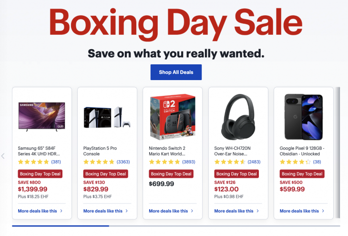Click the Shop All Deals button
This screenshot has width=348, height=236.
pos(176,72)
